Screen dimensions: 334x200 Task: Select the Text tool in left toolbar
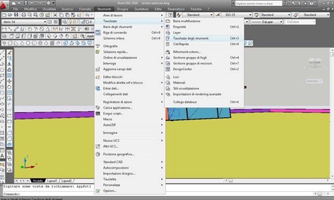2,156
